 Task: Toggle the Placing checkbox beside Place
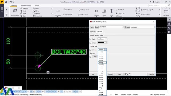pyautogui.click(x=90, y=57)
